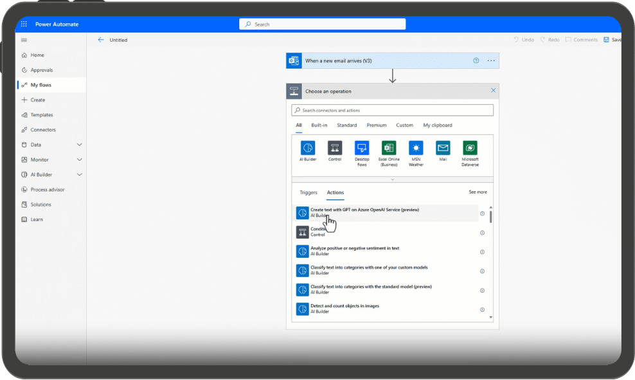Screen dimensions: 635x380
Task: Click the Process advisor icon in sidebar
Action: tap(24, 190)
